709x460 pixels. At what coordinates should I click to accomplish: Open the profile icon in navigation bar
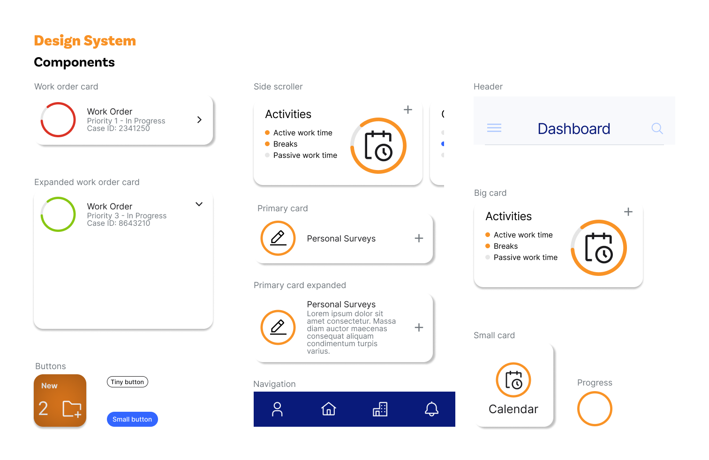point(277,409)
